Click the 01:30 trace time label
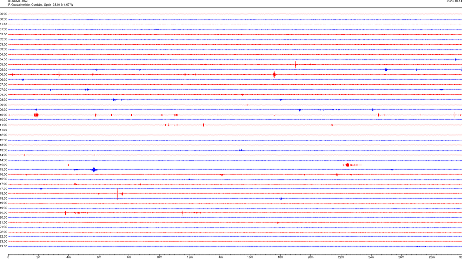The width and height of the screenshot is (462, 259). (3, 29)
